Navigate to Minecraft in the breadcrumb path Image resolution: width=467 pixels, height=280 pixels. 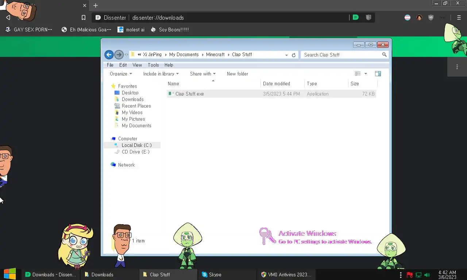[x=215, y=55]
